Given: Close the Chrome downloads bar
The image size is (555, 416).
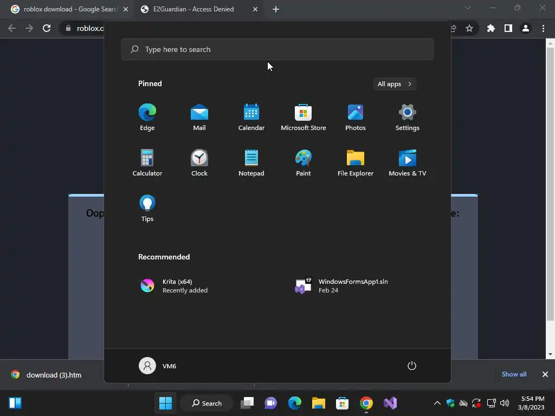Looking at the screenshot, I should coord(545,374).
